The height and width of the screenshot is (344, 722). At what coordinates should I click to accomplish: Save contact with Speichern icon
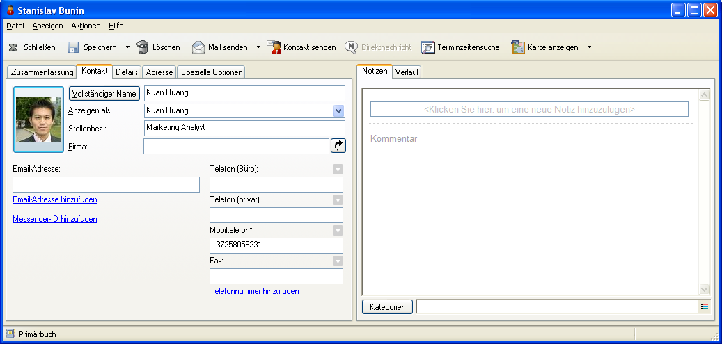click(73, 47)
